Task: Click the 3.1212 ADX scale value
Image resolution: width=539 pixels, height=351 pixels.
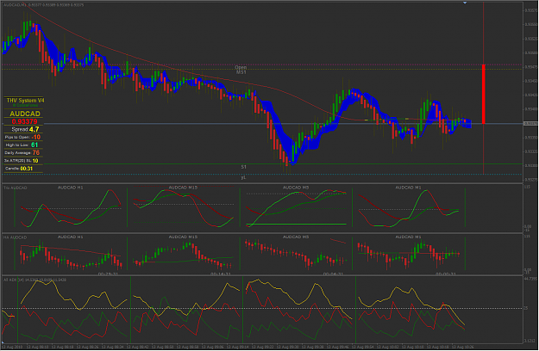Action: pos(530,341)
